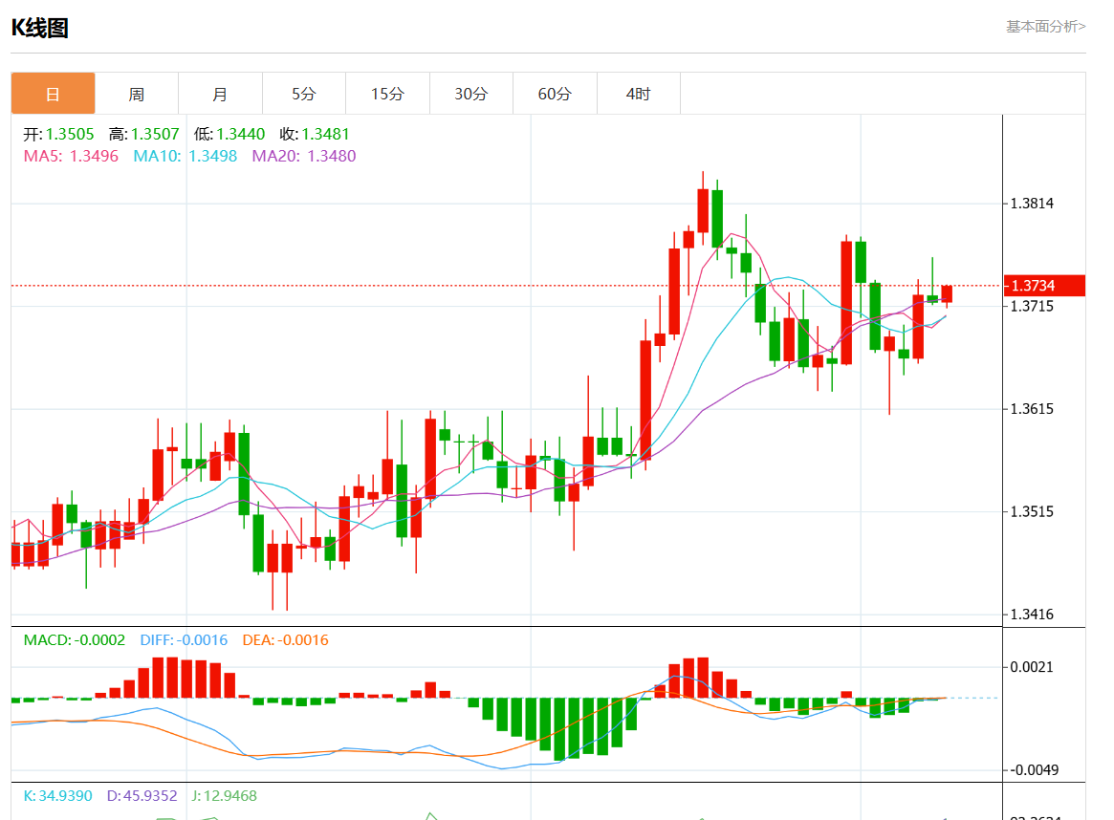Open the 5分 interval tab
Screen dimensions: 1114x820
point(304,93)
